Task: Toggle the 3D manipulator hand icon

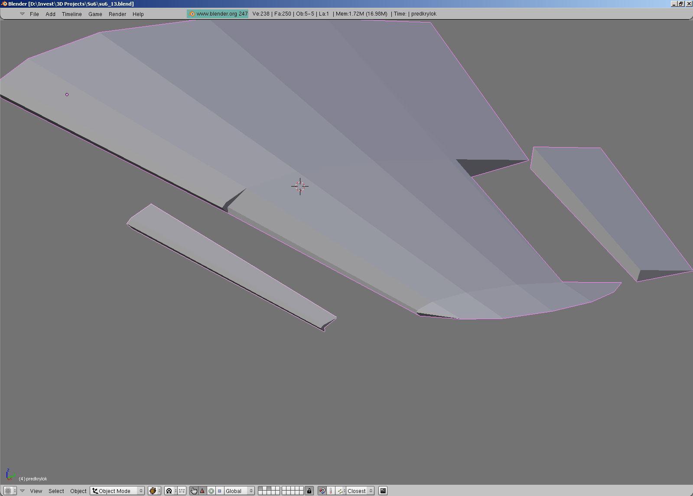Action: pyautogui.click(x=194, y=491)
